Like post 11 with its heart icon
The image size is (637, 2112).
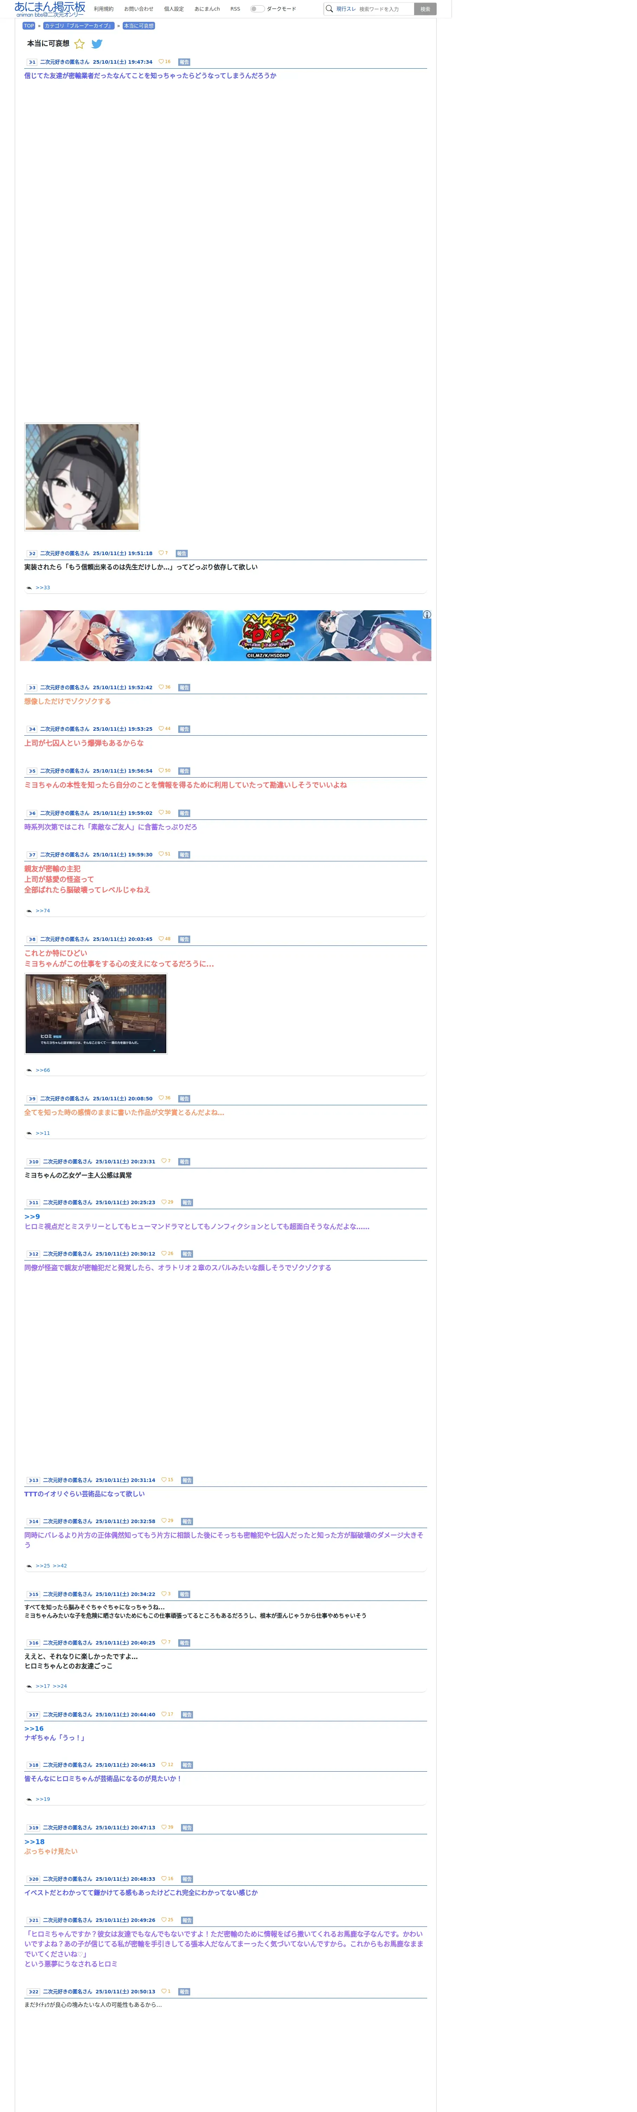pyautogui.click(x=164, y=1202)
